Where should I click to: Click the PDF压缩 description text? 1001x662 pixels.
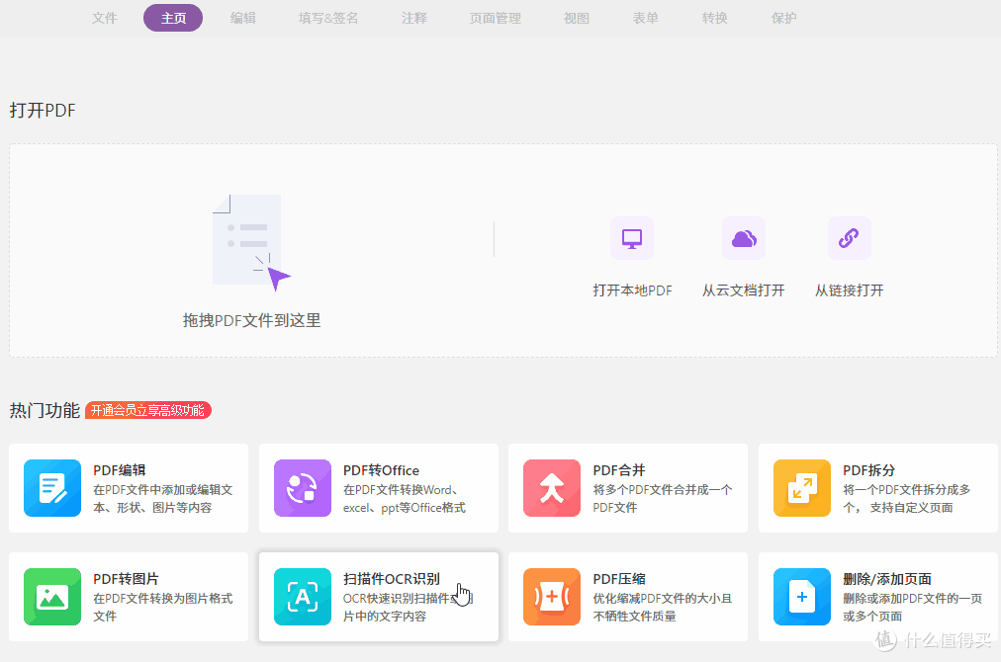(663, 607)
